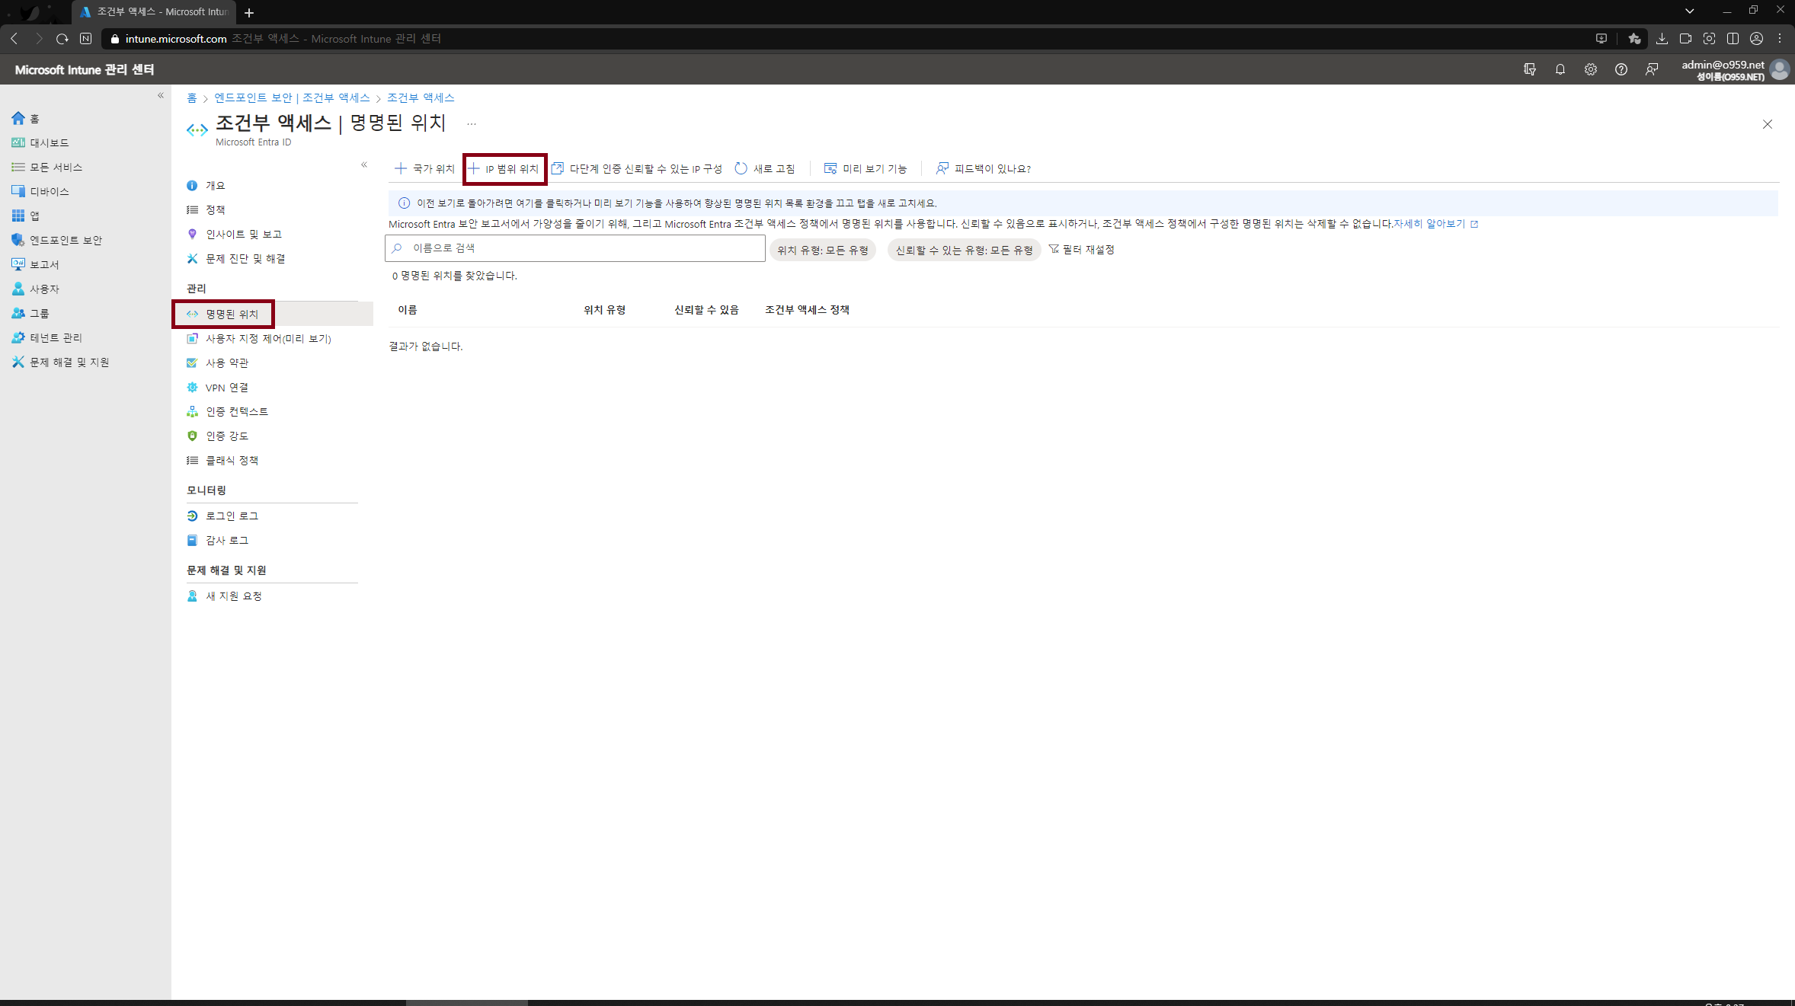Image resolution: width=1795 pixels, height=1006 pixels.
Task: Click the help question mark icon
Action: [x=1621, y=69]
